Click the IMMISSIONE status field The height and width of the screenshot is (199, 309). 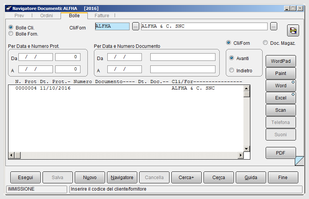tap(37, 189)
